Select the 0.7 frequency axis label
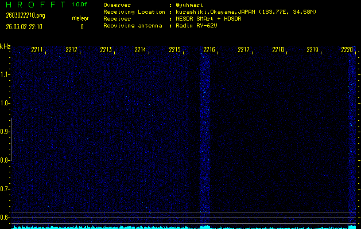 (5, 189)
